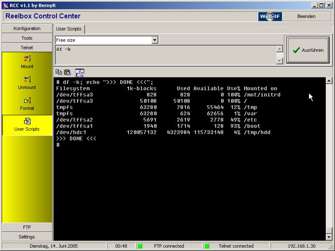
Task: Click the Mounted on column header
Action: (x=260, y=89)
